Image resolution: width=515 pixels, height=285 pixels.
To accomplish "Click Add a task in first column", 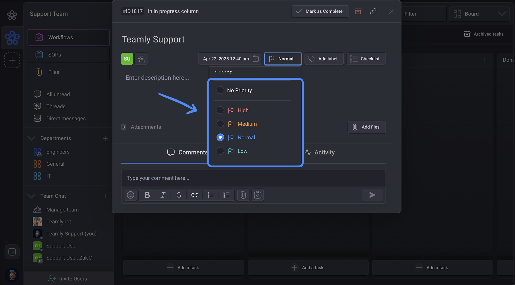I will [184, 268].
